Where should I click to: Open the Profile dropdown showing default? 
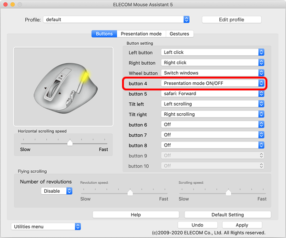tap(116, 20)
